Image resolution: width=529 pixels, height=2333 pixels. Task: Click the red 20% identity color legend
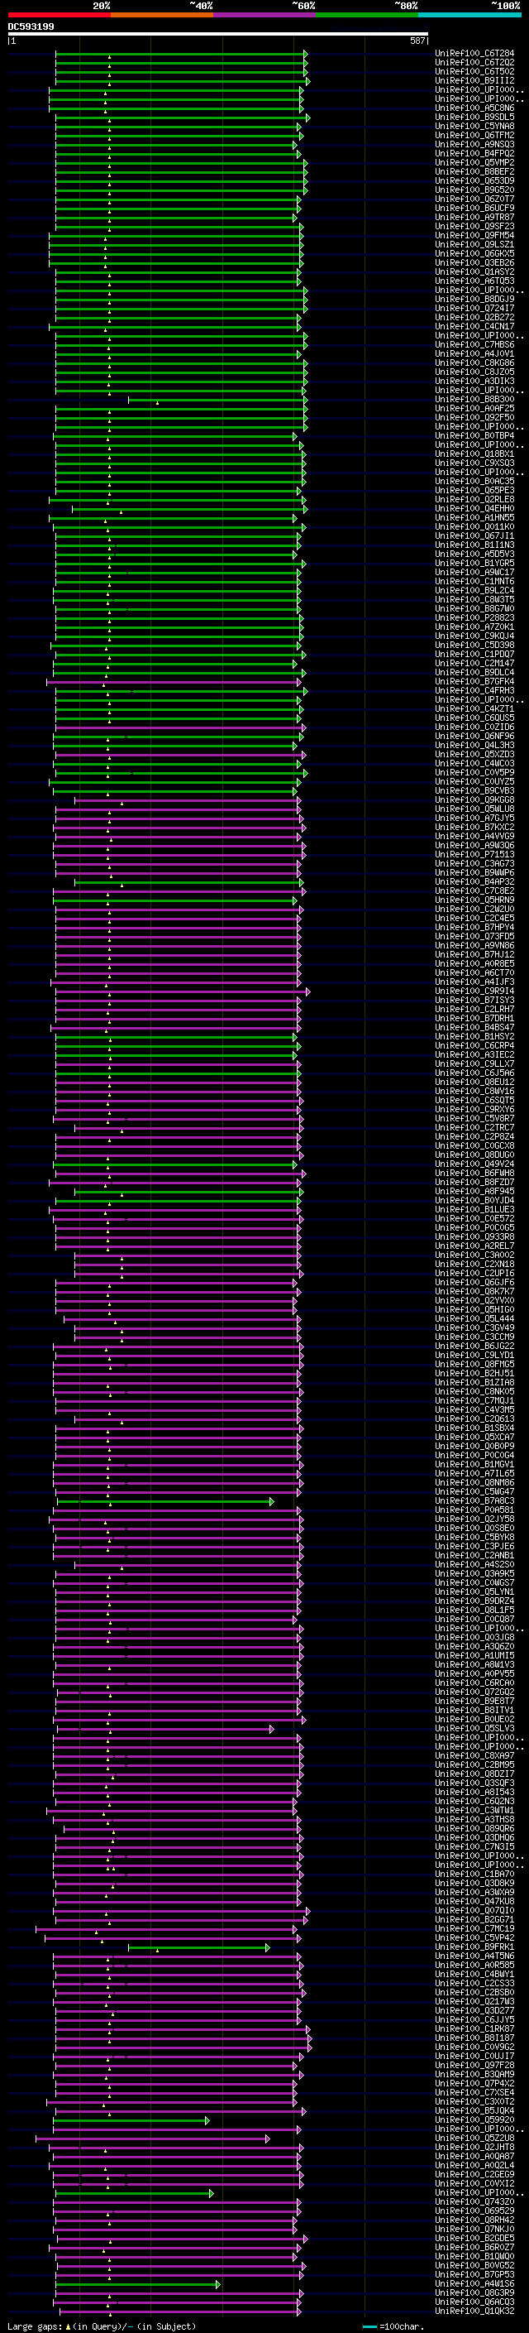(59, 15)
